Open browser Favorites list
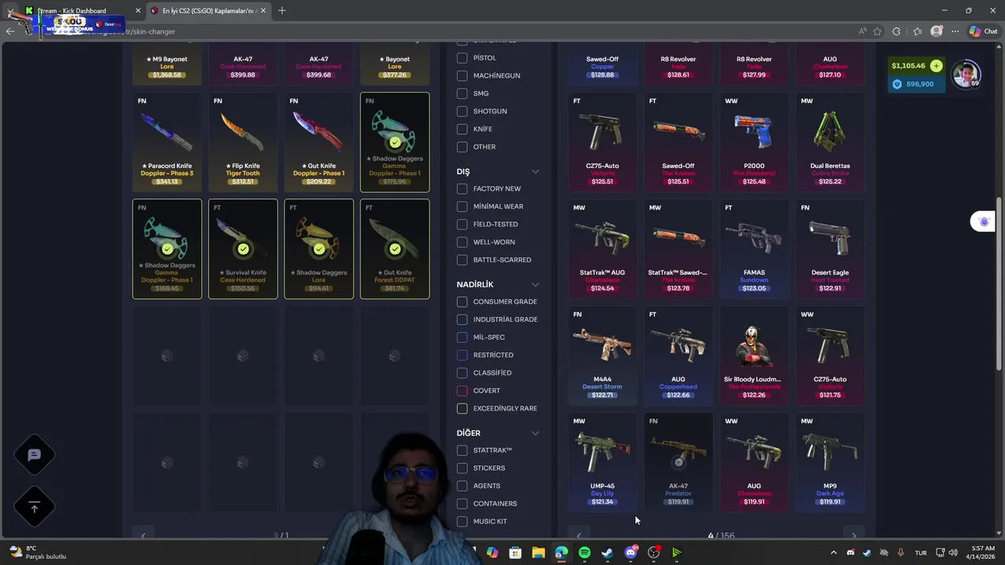Screen dimensions: 1005x565 [x=916, y=31]
